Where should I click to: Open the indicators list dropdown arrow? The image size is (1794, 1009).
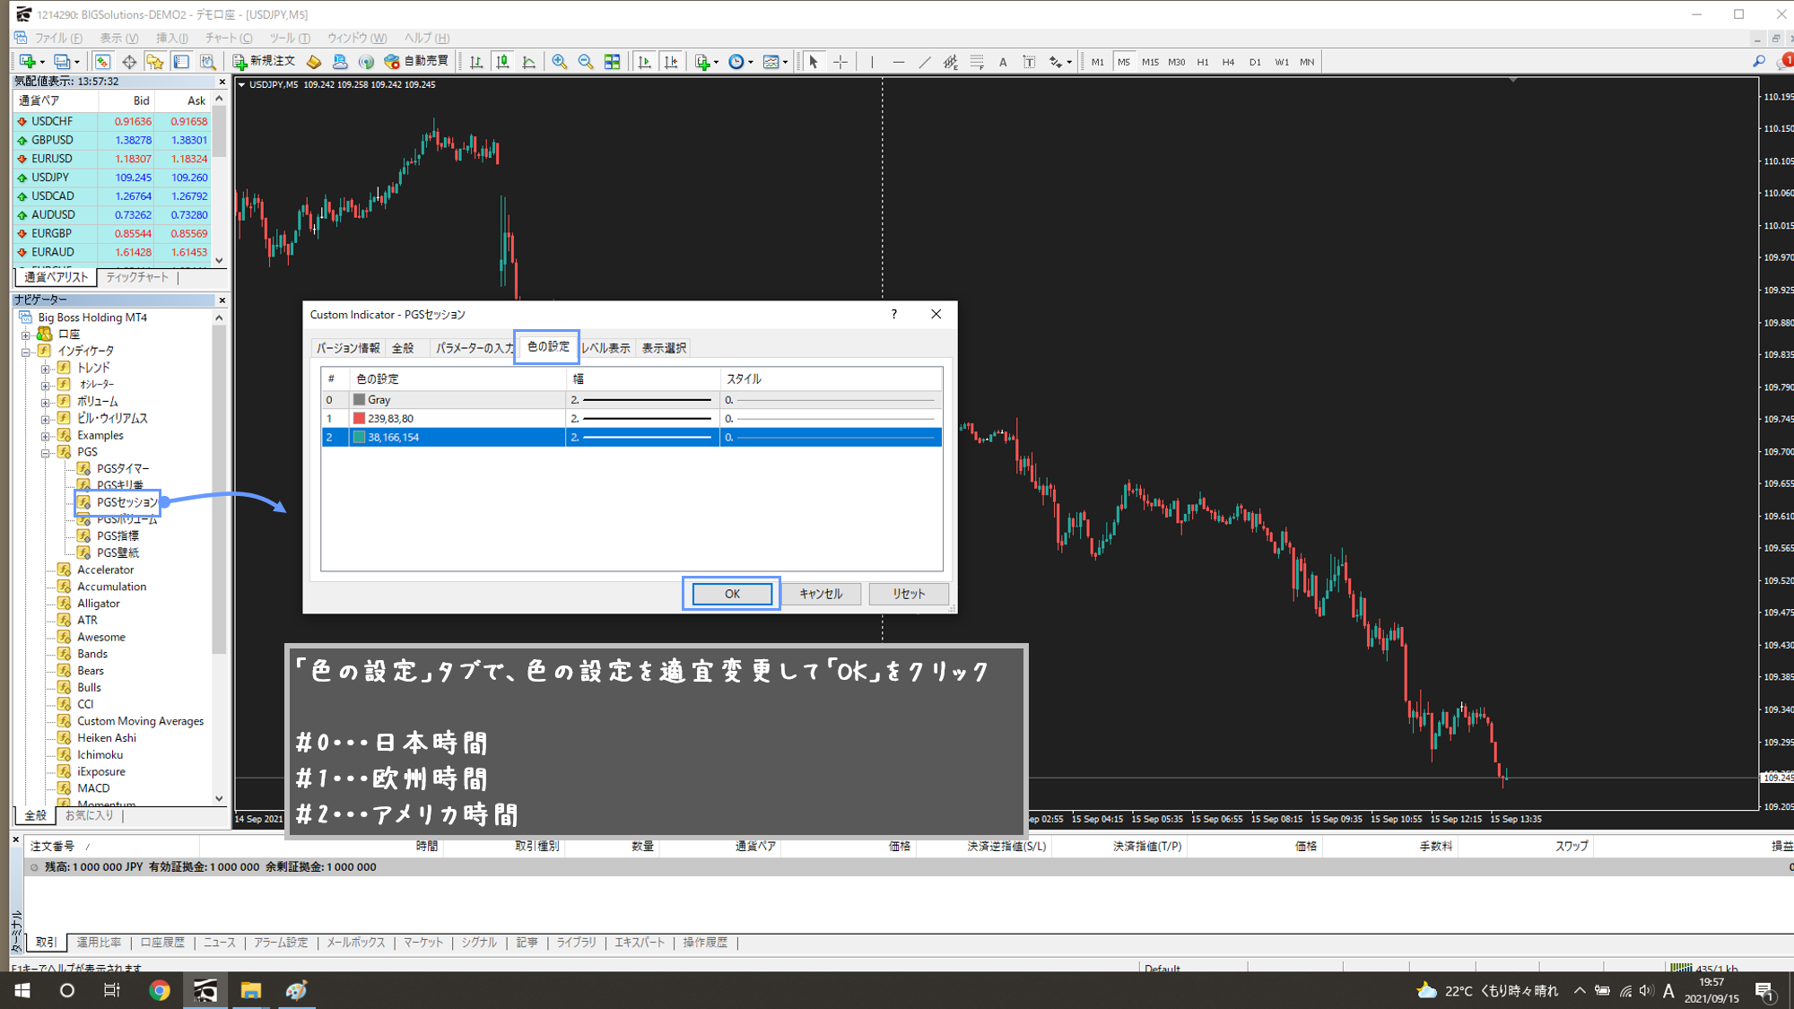[717, 63]
